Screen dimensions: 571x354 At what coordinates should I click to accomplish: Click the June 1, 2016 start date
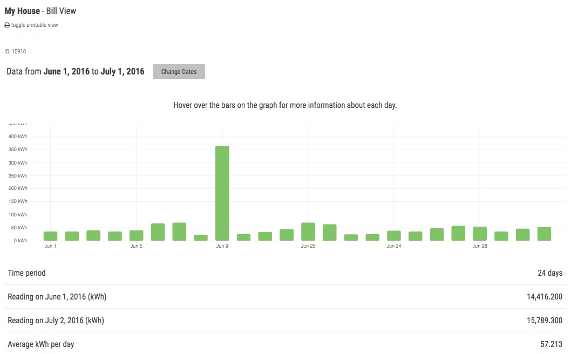(x=66, y=71)
